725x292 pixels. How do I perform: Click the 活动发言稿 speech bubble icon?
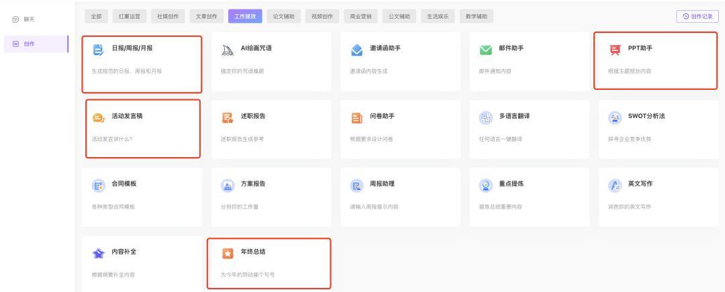coord(98,118)
